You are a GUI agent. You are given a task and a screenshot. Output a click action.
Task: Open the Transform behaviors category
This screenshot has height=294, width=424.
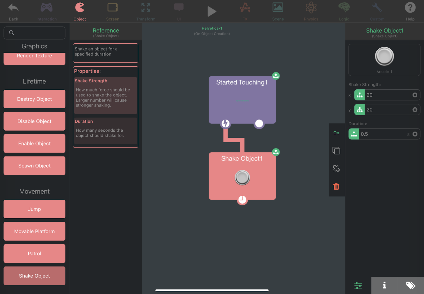point(146,11)
